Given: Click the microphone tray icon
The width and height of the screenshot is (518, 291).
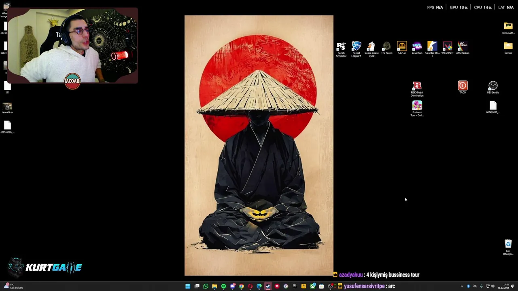Looking at the screenshot, I should click(x=481, y=286).
